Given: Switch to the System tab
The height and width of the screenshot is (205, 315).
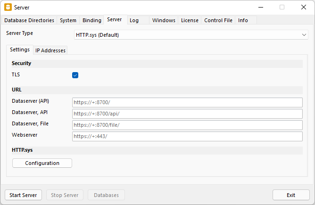Looking at the screenshot, I should tap(68, 20).
